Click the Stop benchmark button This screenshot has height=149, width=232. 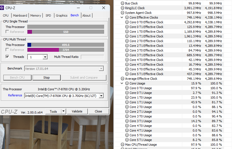[x=46, y=78]
